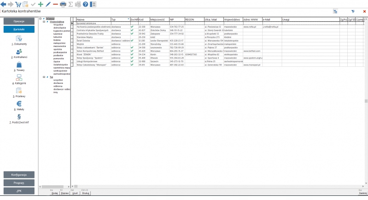Select dostawca under Typ tree
368x200 pixels.
click(58, 83)
